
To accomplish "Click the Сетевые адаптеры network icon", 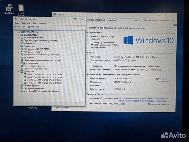I will tap(22, 86).
